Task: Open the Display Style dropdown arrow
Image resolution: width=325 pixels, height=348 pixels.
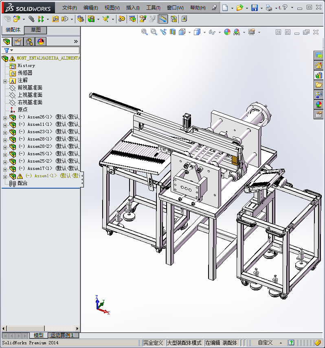Action: [x=204, y=32]
